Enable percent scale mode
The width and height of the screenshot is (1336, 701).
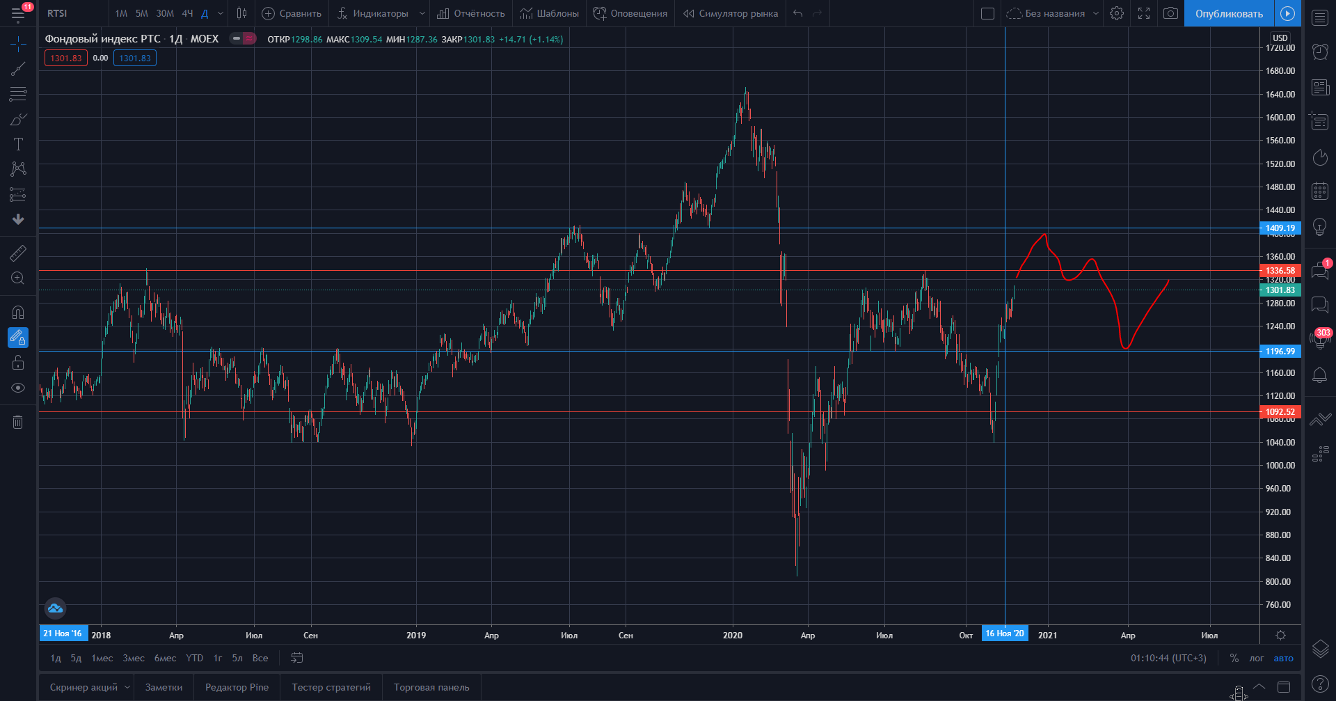(x=1234, y=658)
